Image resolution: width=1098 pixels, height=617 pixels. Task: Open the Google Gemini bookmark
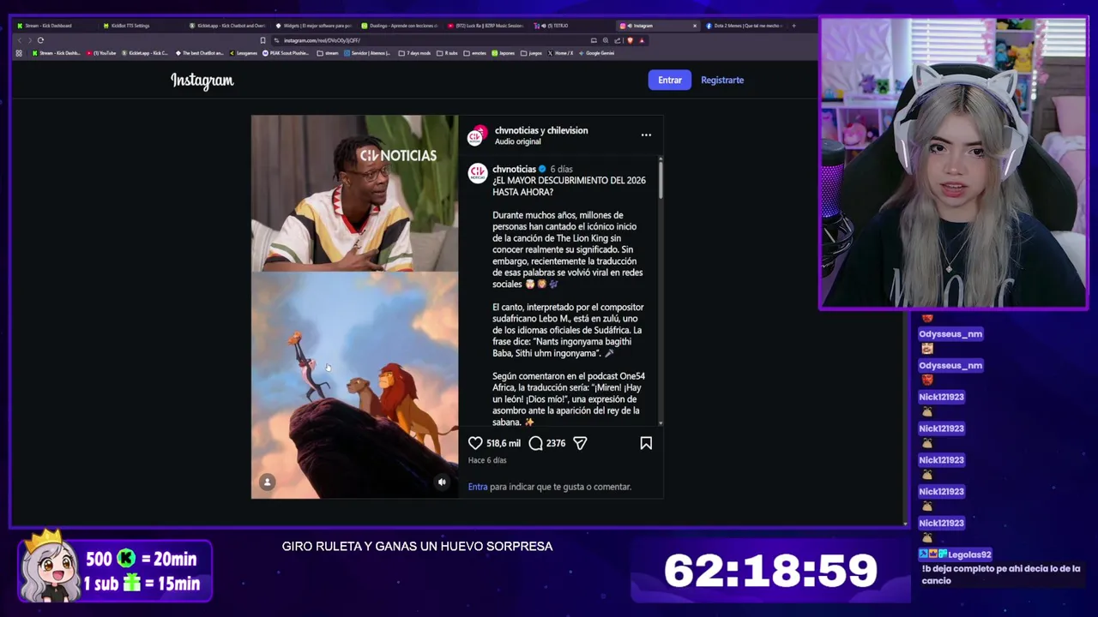pos(597,53)
